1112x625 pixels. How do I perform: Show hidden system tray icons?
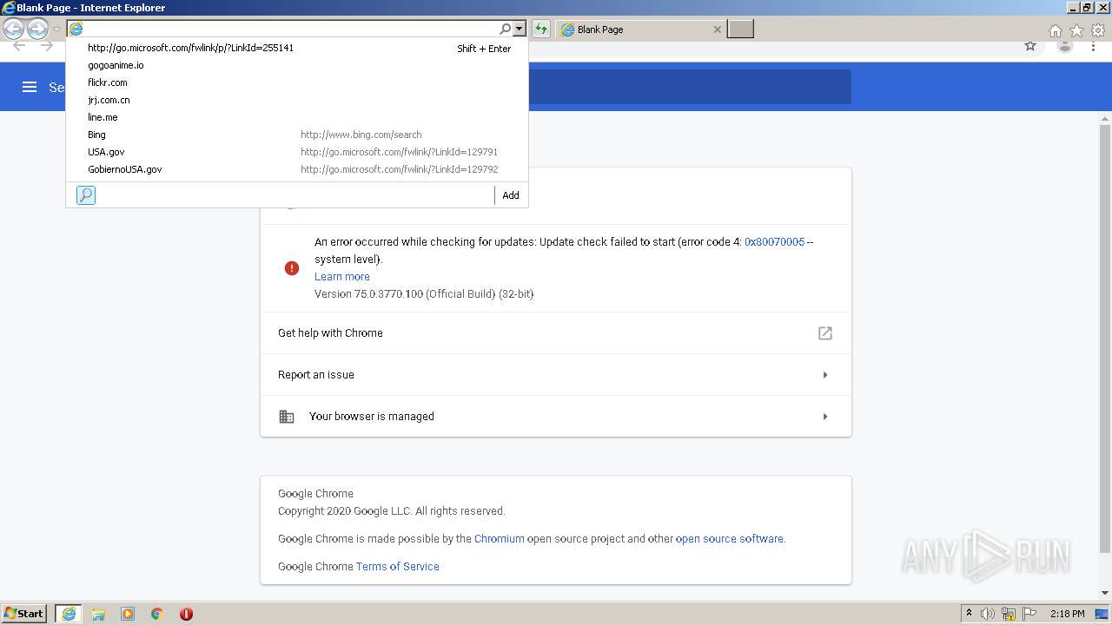tap(969, 614)
